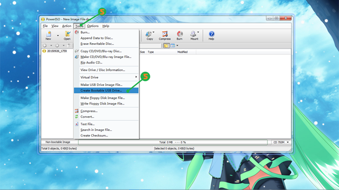339x190 pixels.
Task: Open the dropdown arrow beside New
Action: pos(58,35)
